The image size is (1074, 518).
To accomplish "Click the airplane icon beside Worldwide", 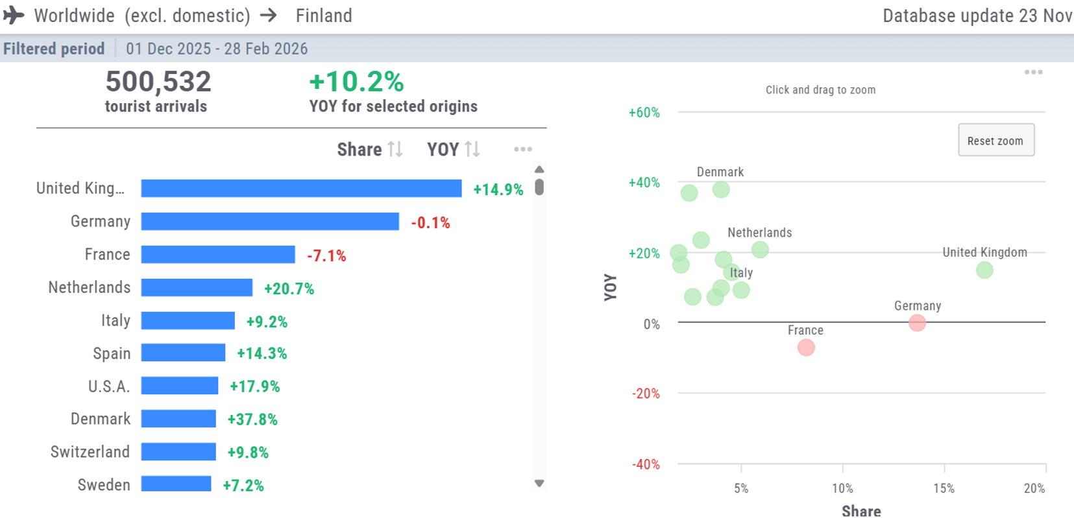I will 14,16.
